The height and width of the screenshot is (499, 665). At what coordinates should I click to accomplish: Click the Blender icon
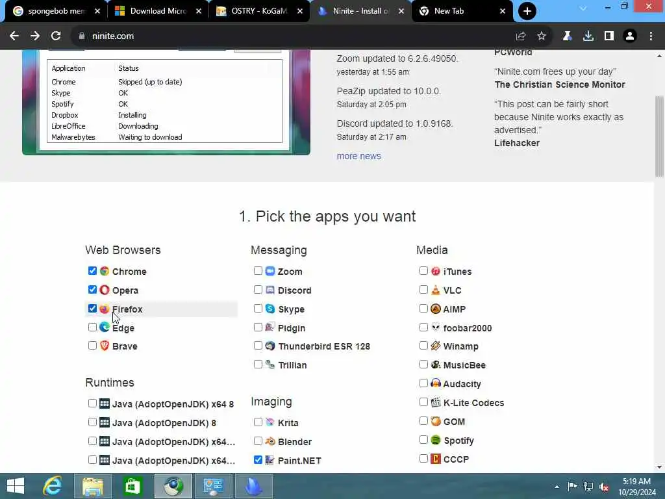[270, 441]
